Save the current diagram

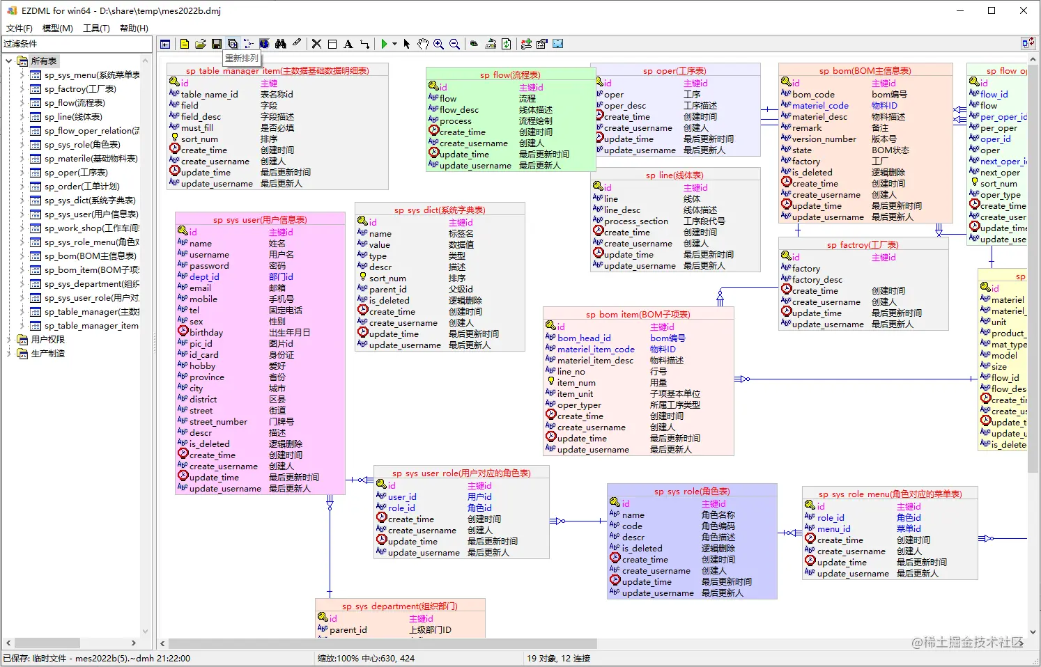[215, 44]
